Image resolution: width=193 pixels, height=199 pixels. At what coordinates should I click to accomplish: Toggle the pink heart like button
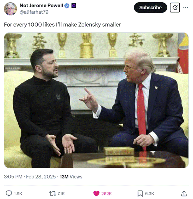click(96, 194)
